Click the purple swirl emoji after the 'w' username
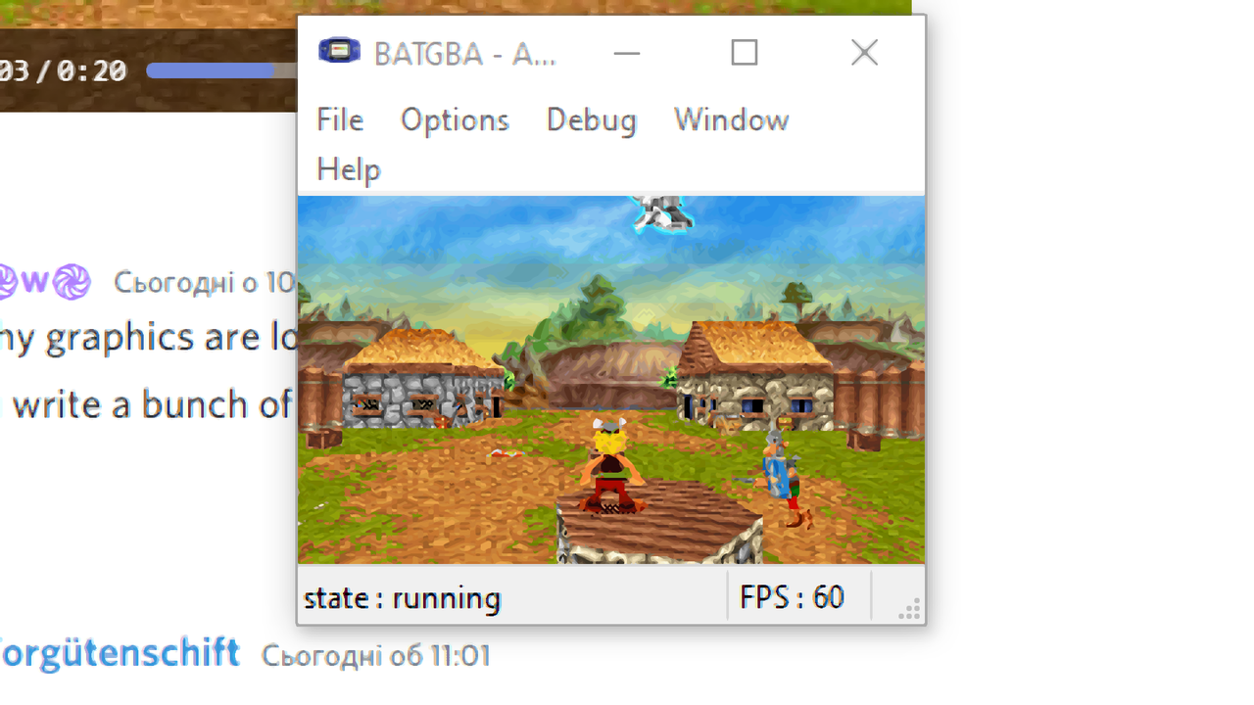Viewport: 1254px width, 705px height. click(72, 282)
